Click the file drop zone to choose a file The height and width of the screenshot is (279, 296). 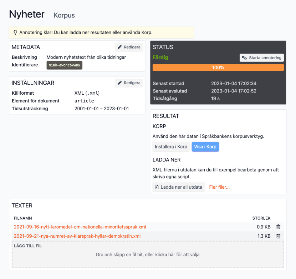[147, 255]
